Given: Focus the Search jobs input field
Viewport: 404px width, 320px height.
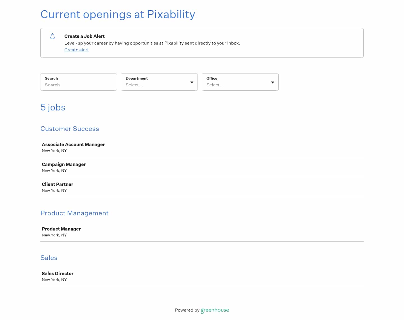Looking at the screenshot, I should point(79,85).
